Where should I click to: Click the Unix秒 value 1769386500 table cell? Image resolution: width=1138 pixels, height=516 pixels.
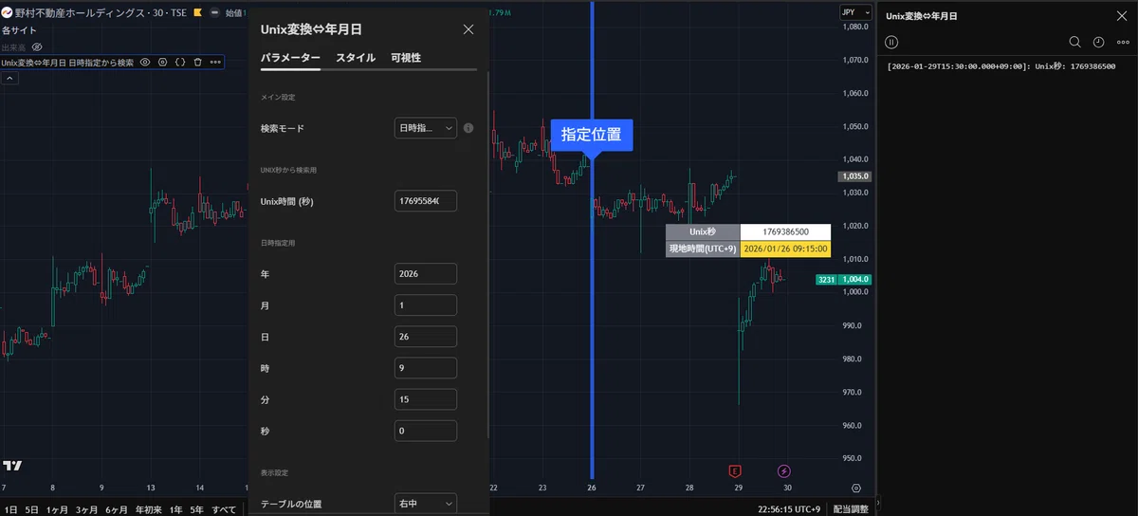pos(785,231)
